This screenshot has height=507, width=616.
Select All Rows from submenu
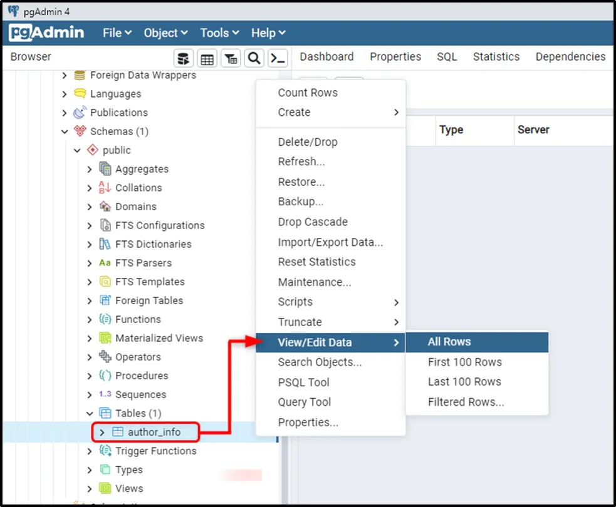449,342
